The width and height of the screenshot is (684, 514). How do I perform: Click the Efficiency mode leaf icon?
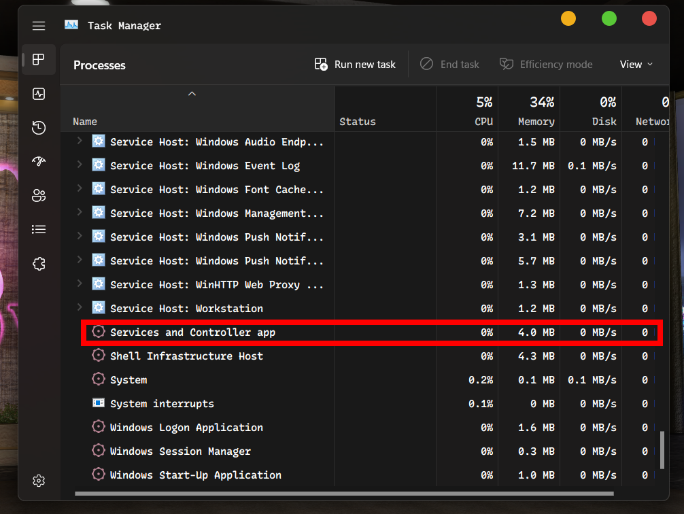coord(506,64)
